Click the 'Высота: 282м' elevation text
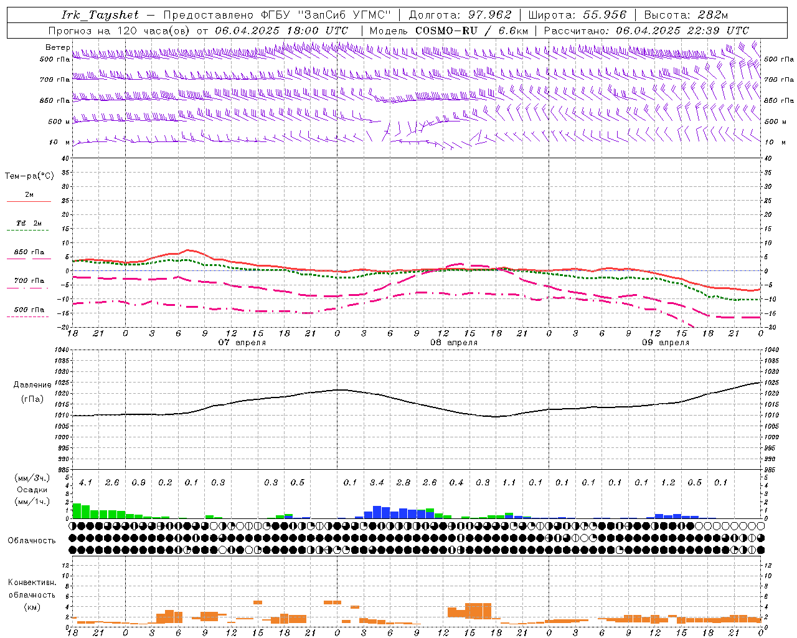797x638 pixels. [x=686, y=15]
